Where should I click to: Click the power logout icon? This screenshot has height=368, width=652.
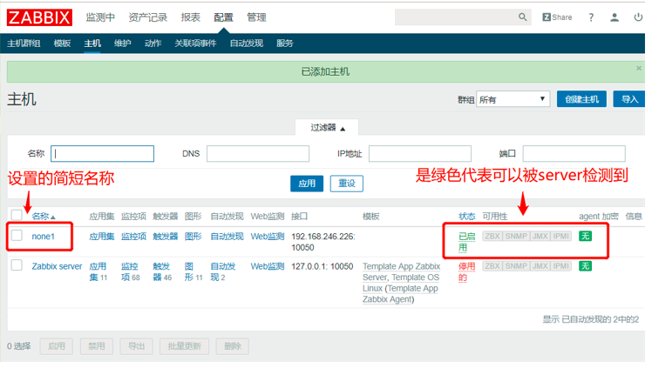click(638, 17)
